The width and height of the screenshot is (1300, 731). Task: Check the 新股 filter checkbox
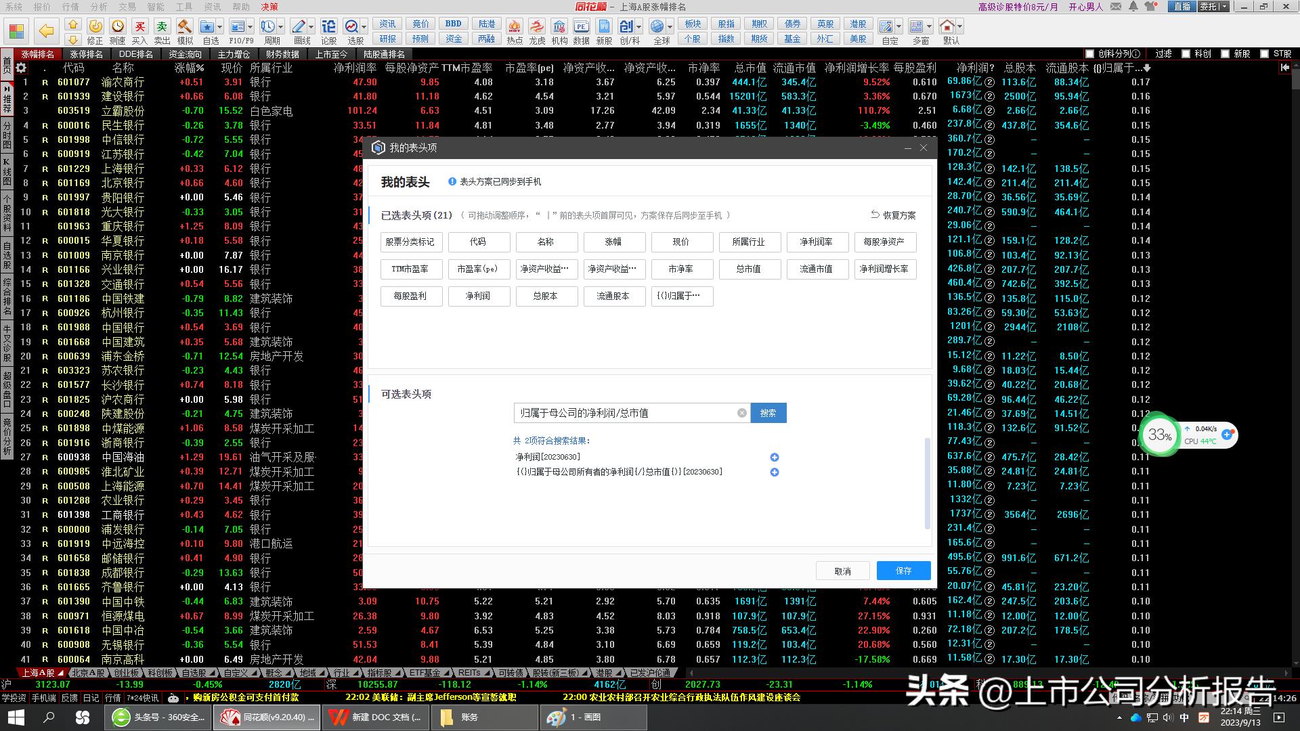[x=1225, y=53]
